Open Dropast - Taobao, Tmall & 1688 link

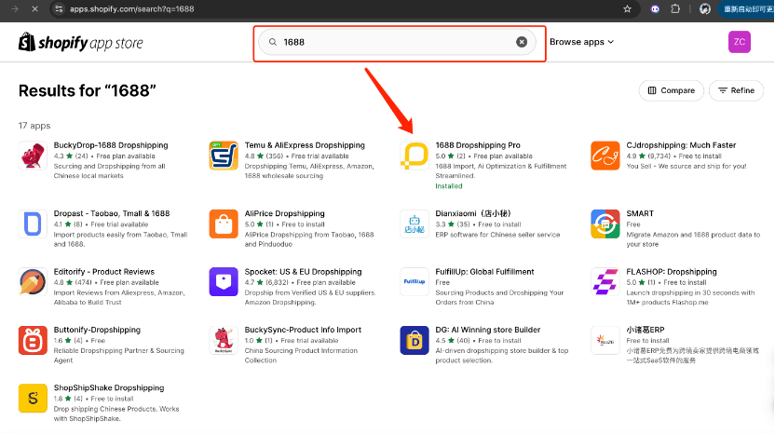[x=112, y=213]
